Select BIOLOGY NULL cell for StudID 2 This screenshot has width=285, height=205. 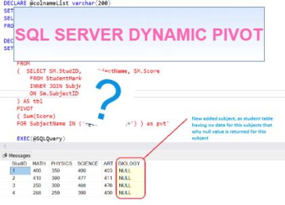tap(125, 178)
